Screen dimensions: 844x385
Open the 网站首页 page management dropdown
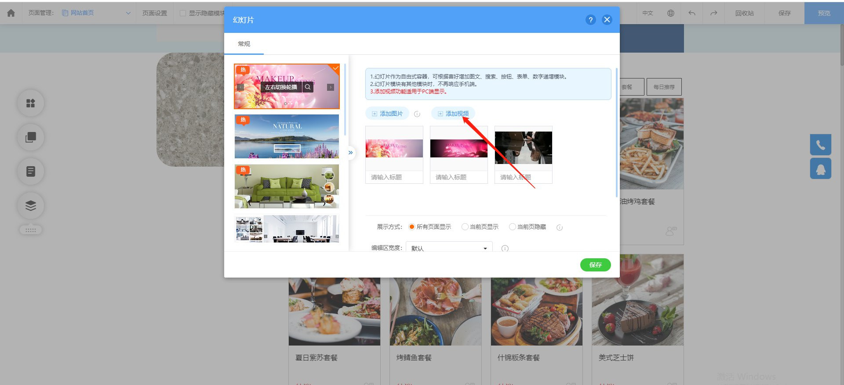[96, 13]
